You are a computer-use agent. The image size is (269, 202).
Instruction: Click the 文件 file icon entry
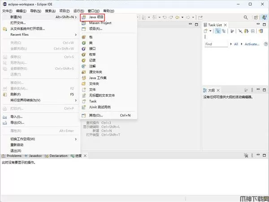pos(84,90)
